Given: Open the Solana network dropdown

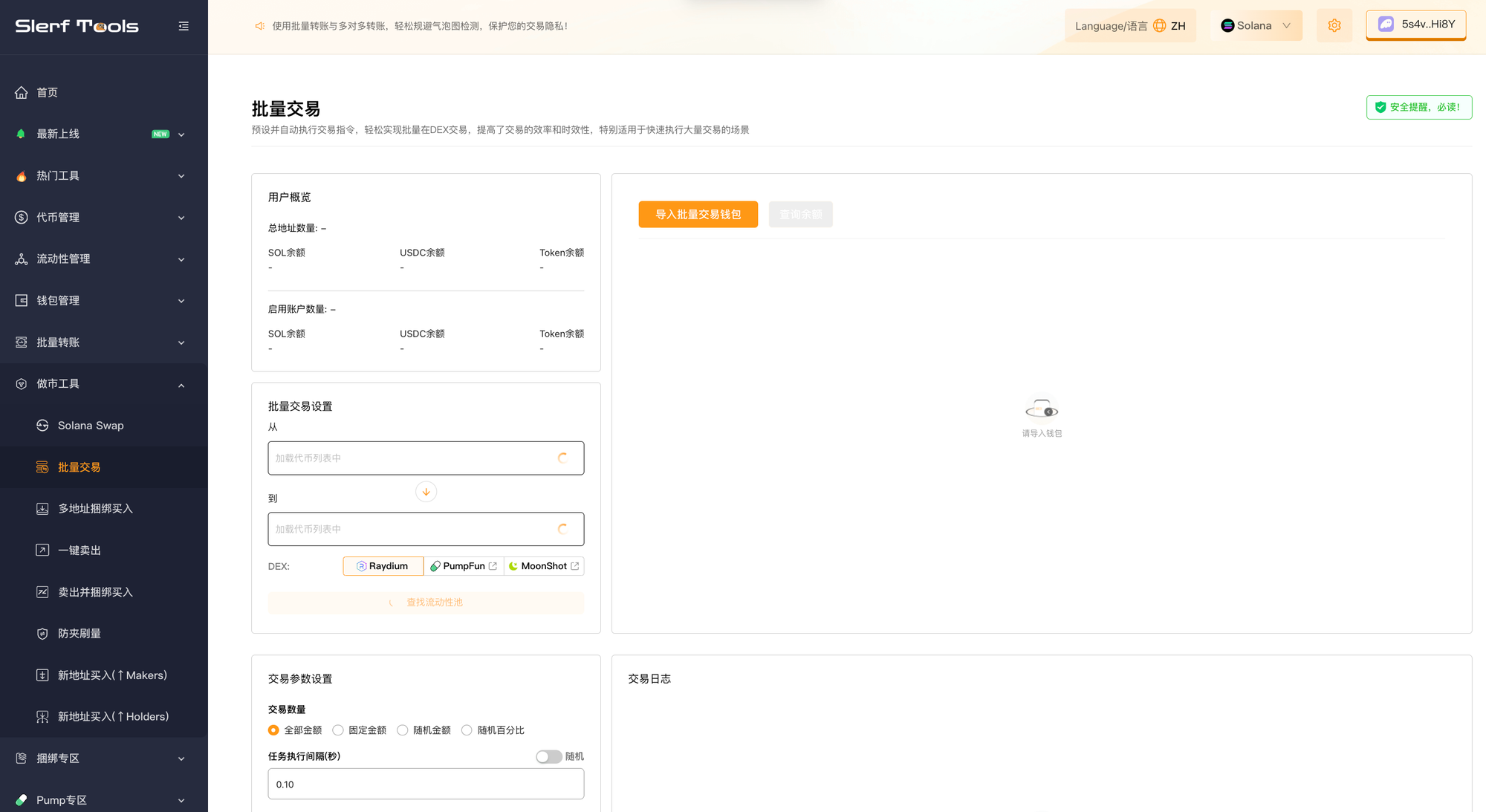Looking at the screenshot, I should click(x=1256, y=26).
